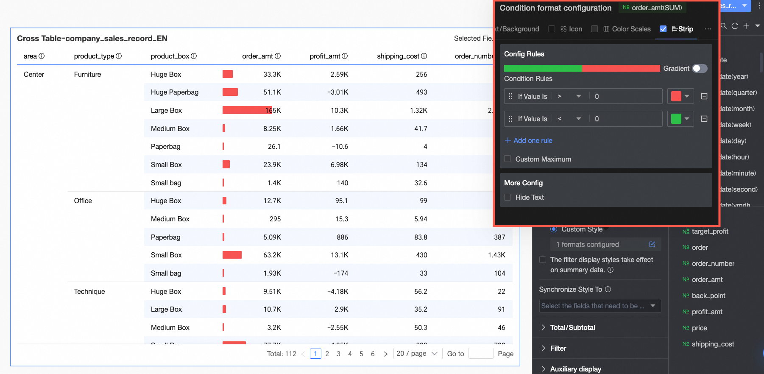Click the value field of the greater-than rule
The height and width of the screenshot is (374, 764).
tap(626, 96)
